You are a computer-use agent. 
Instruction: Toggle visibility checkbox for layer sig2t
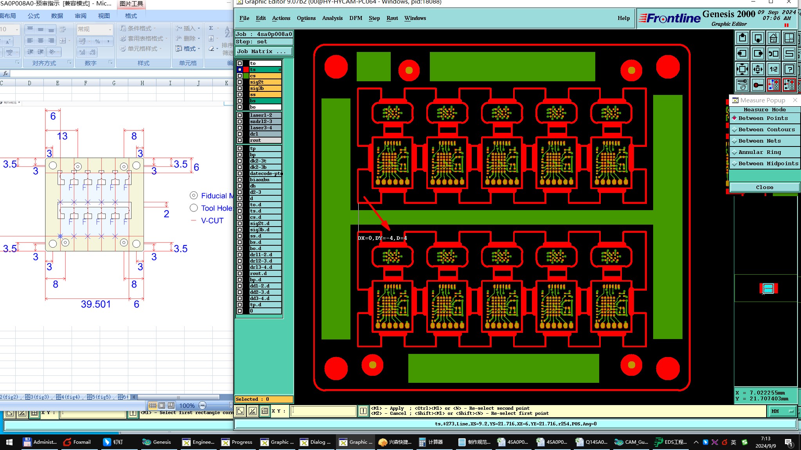pos(240,82)
